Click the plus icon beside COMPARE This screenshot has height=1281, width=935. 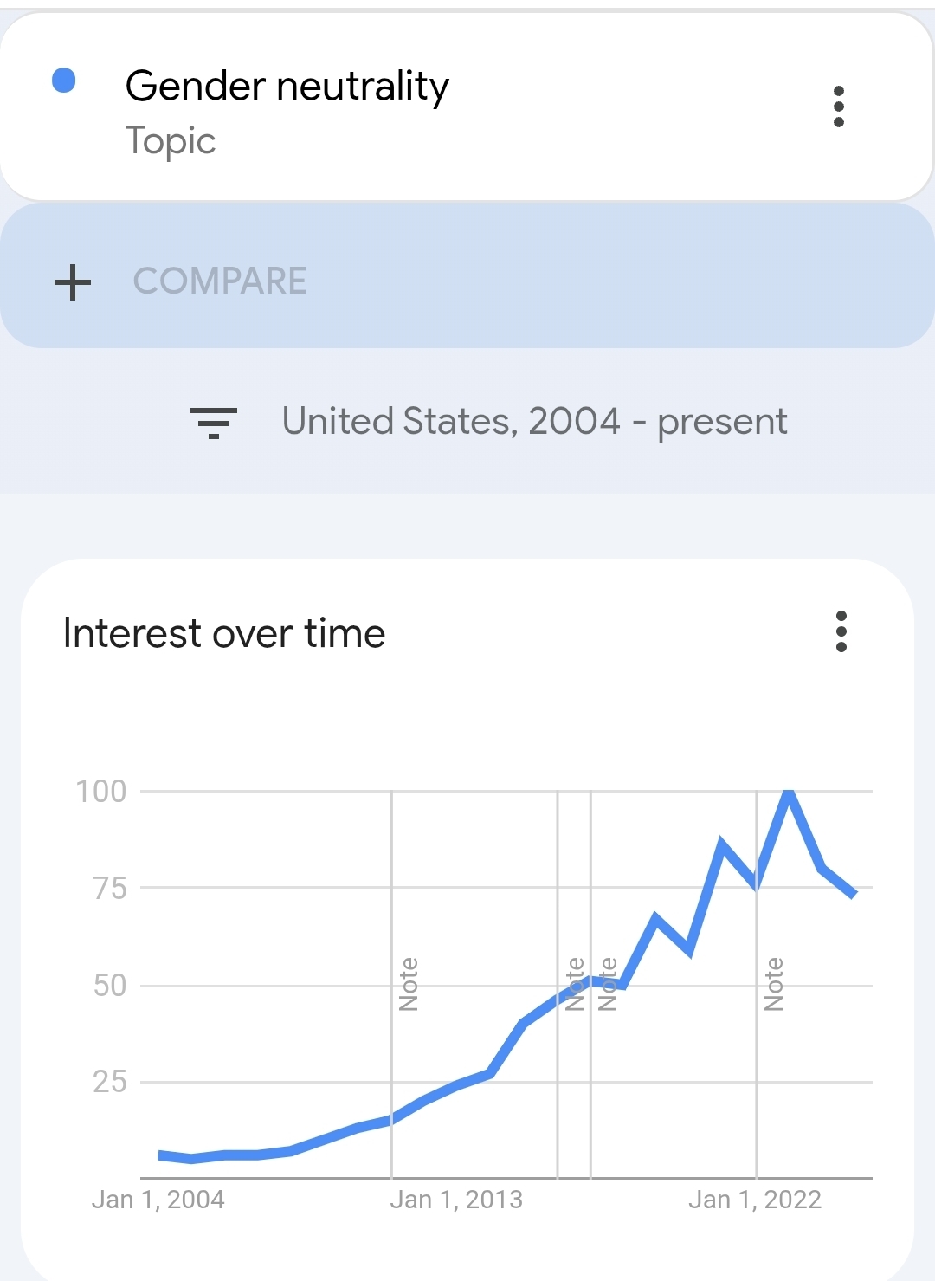tap(73, 282)
